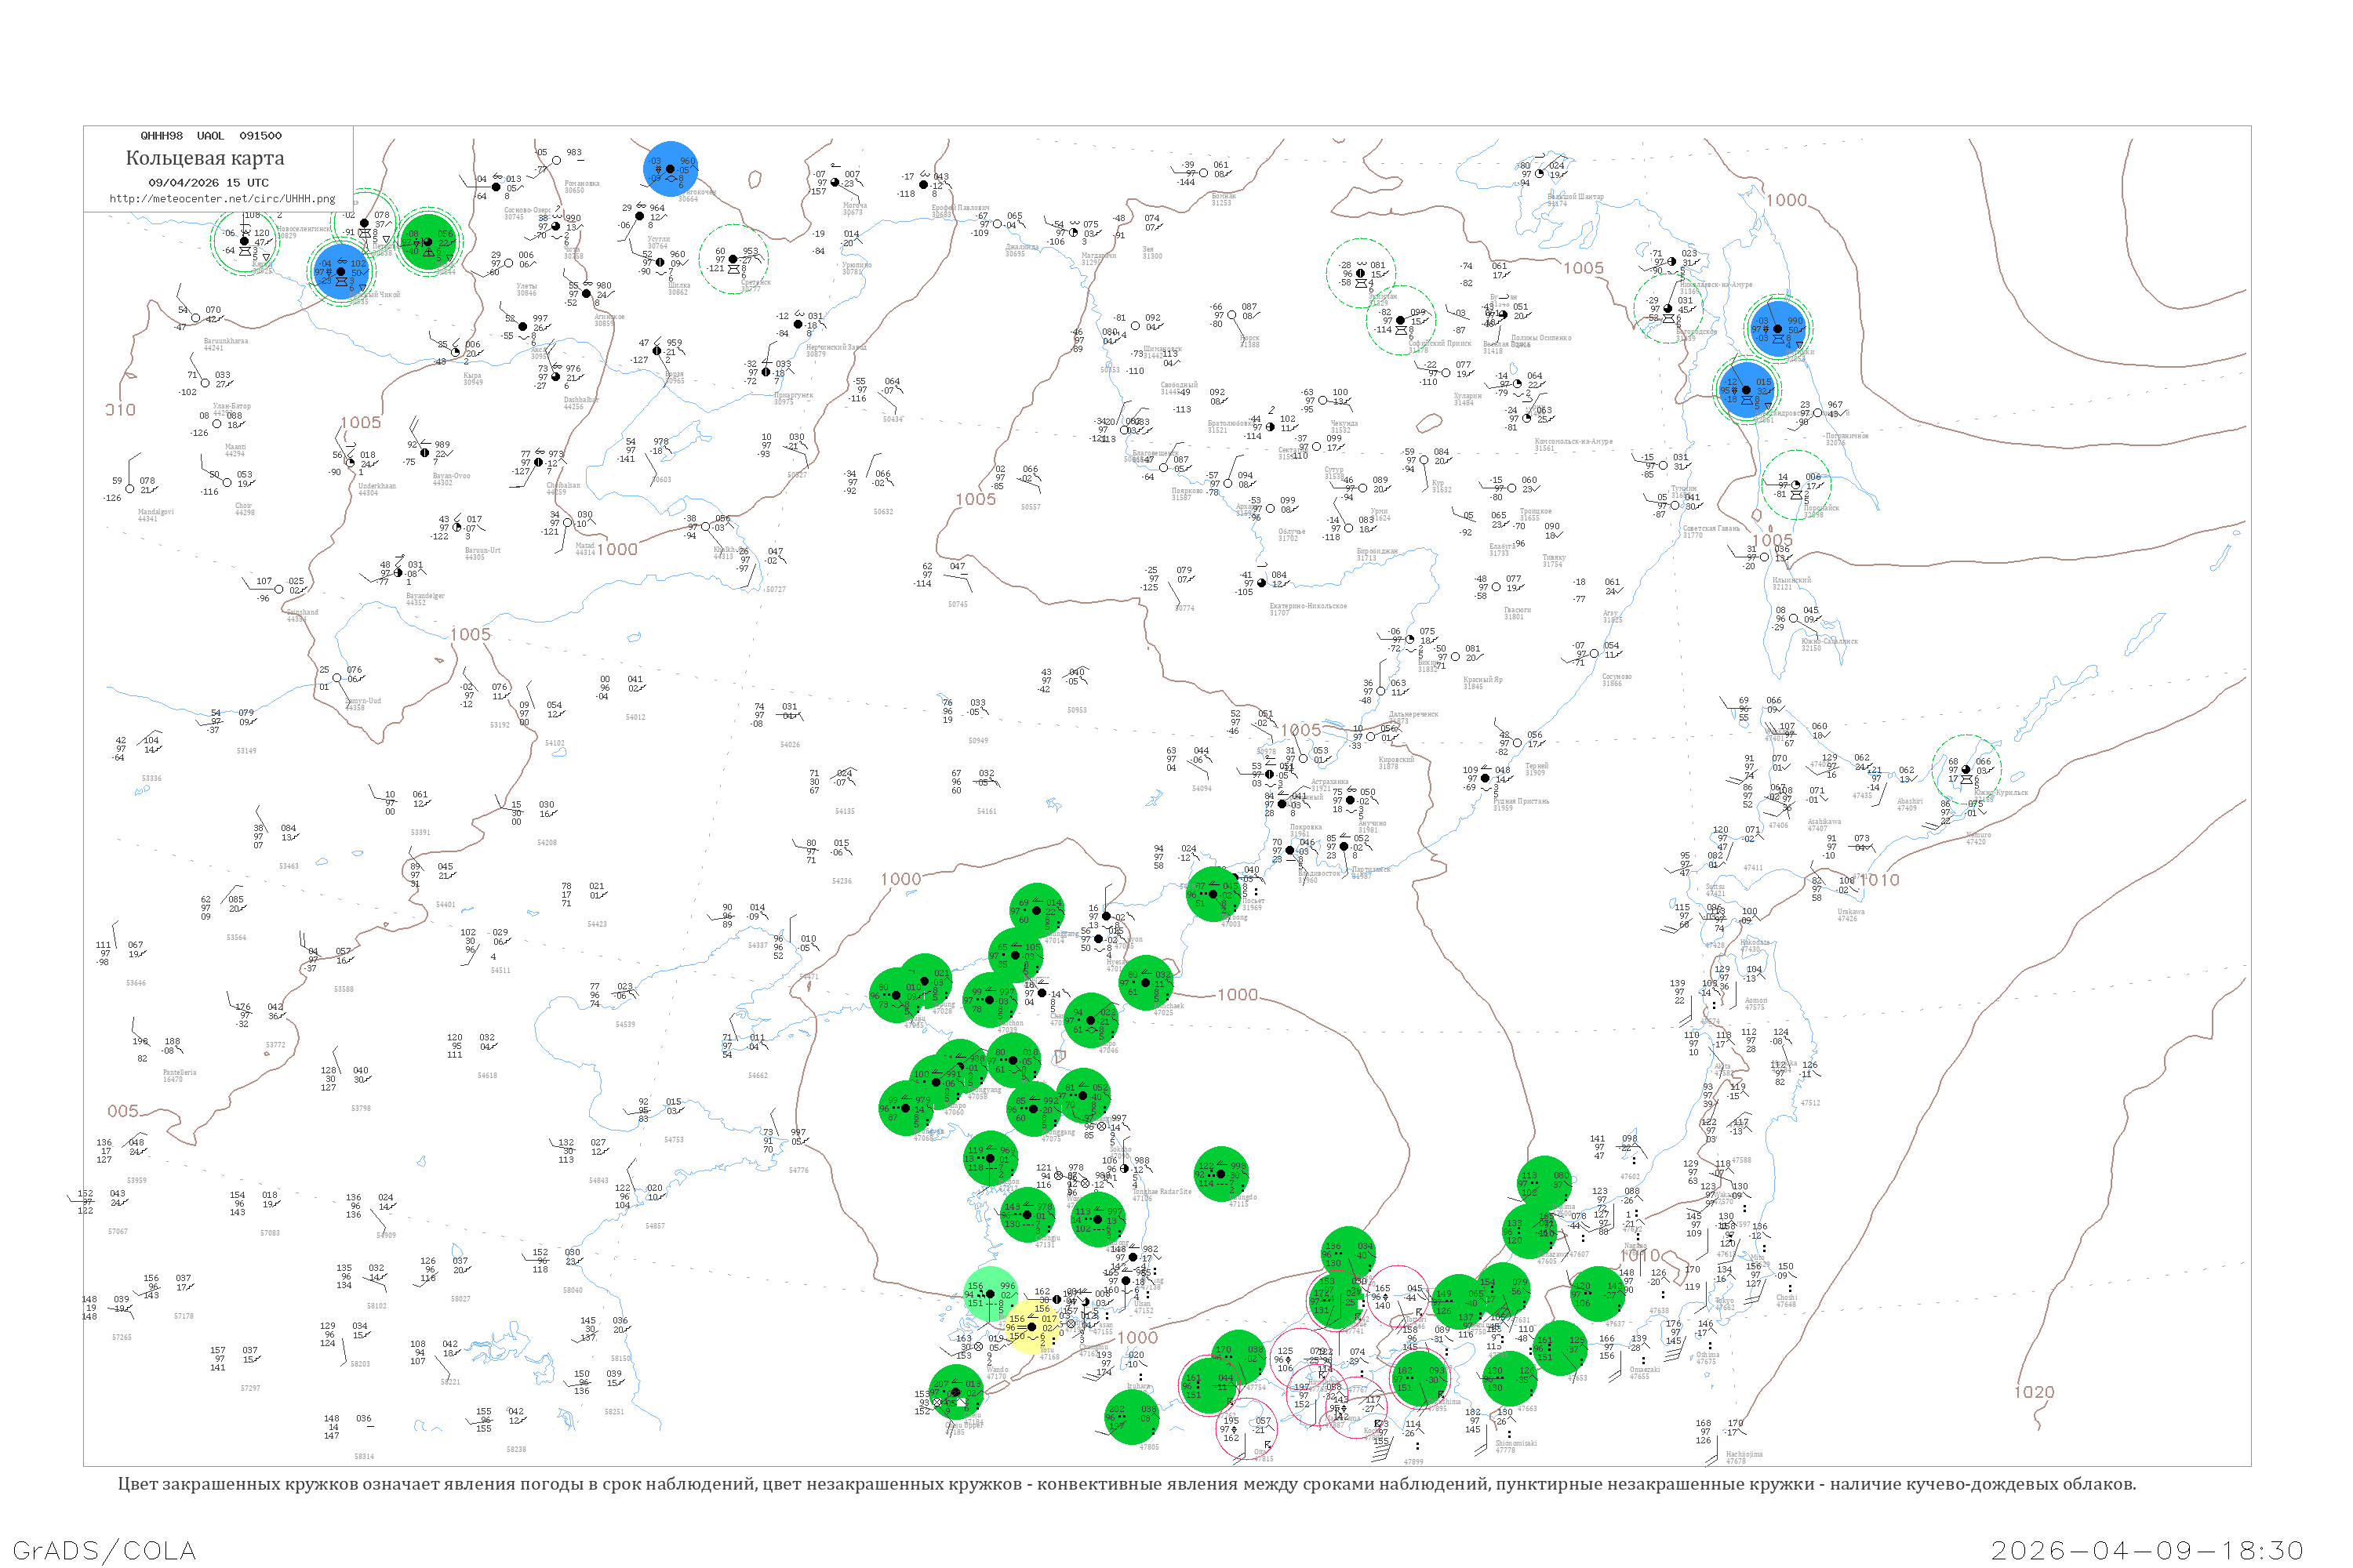Click blue Aleksandrovsk-Sakhalinsky station circle
The height and width of the screenshot is (1568, 2353).
[x=1746, y=390]
